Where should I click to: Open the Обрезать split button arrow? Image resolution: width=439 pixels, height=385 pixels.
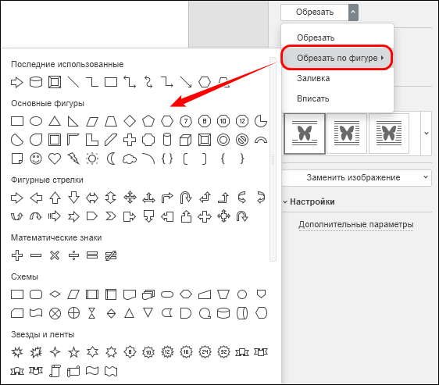(353, 12)
